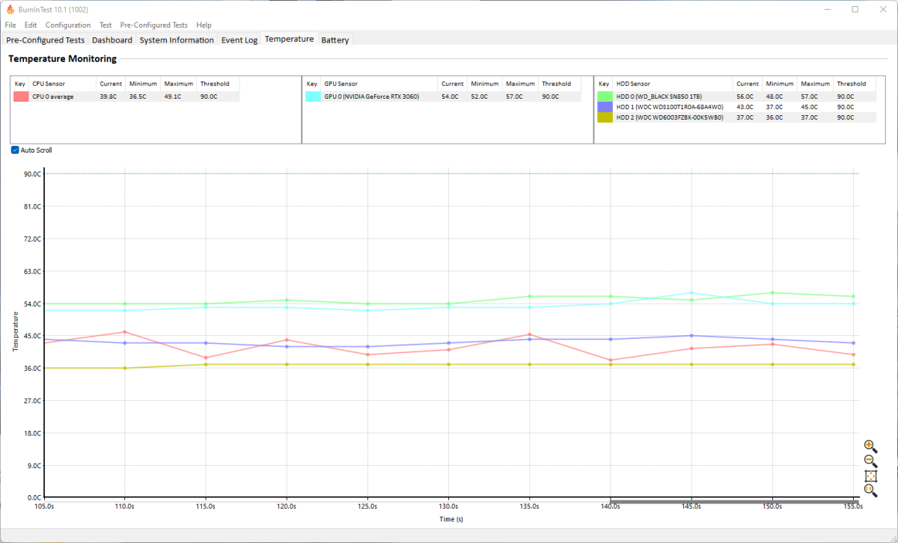Screen dimensions: 898x543
Task: Switch to the Event Log tab
Action: pos(239,40)
